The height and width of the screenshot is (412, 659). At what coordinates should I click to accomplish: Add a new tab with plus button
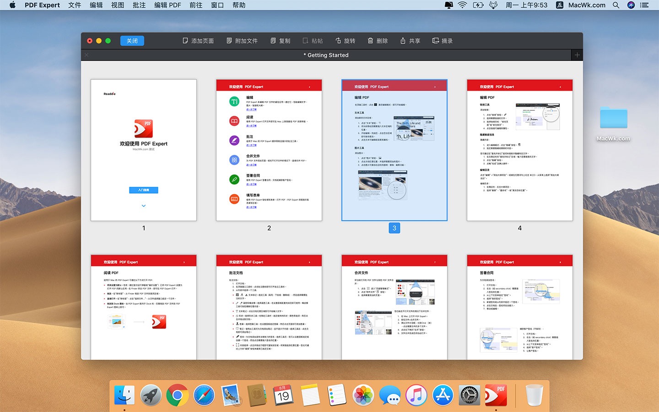click(x=577, y=55)
